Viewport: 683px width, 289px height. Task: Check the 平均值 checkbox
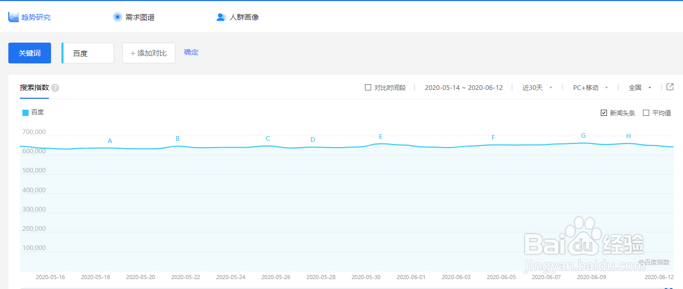click(646, 113)
